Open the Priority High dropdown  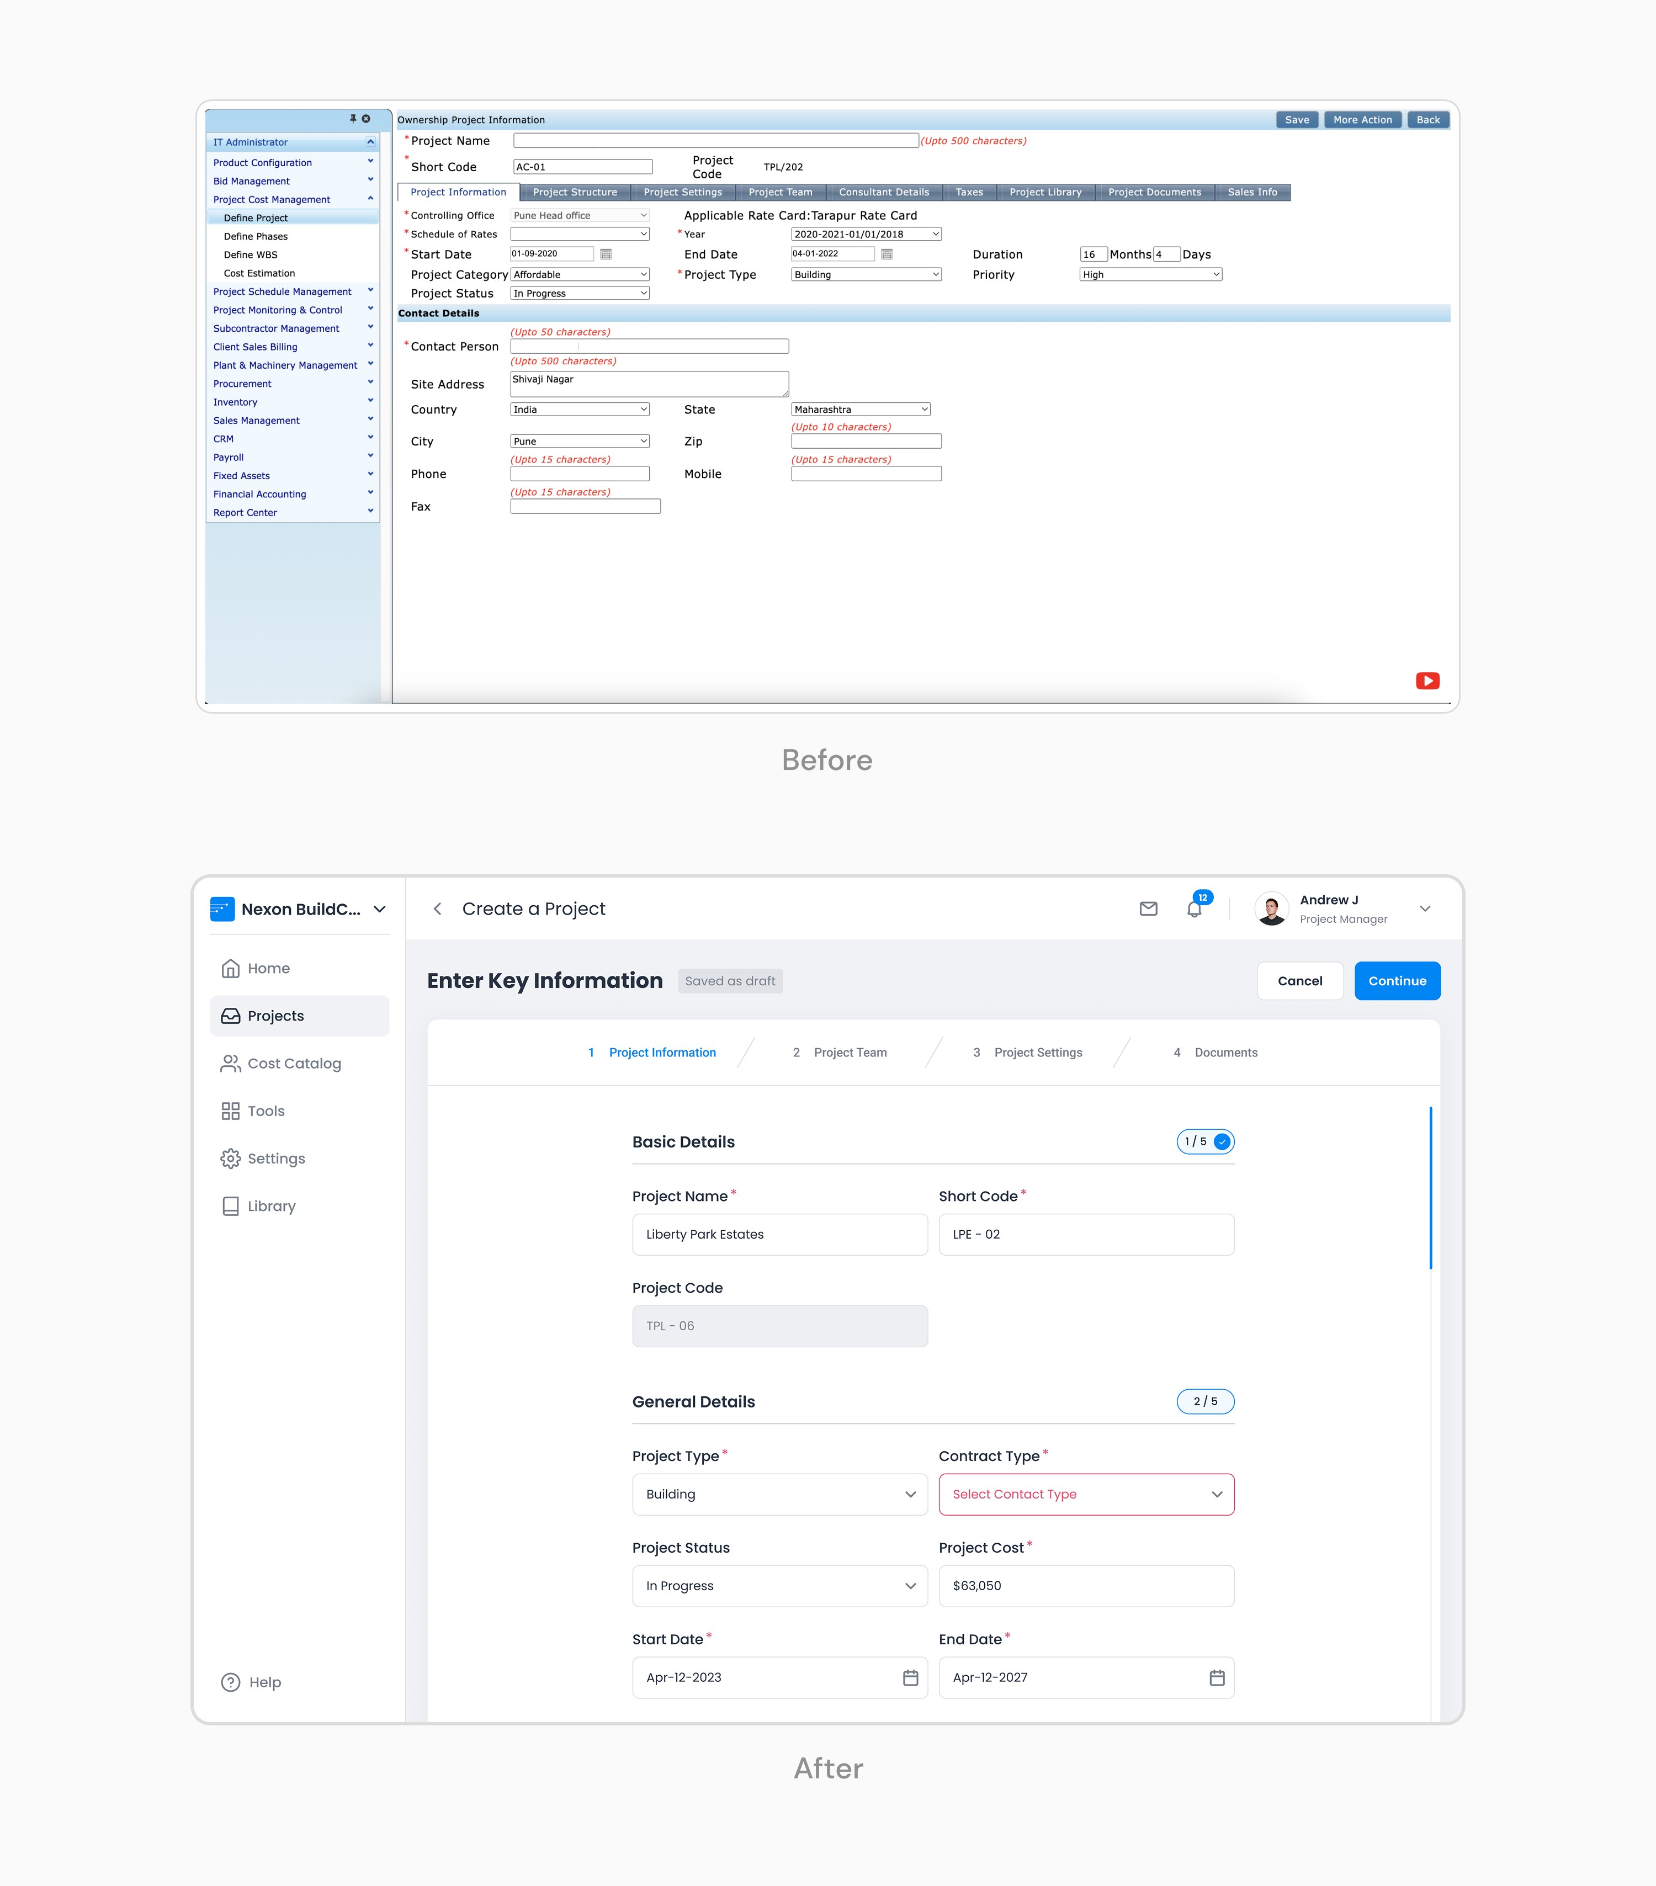pyautogui.click(x=1150, y=274)
